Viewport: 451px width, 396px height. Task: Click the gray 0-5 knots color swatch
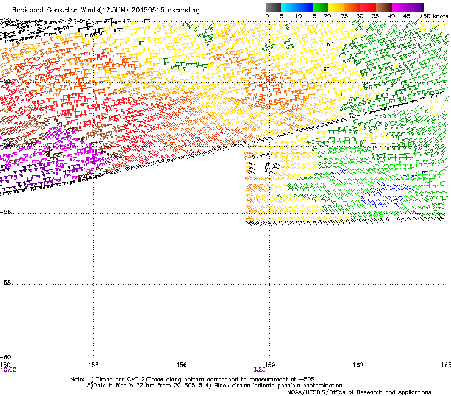tap(273, 7)
